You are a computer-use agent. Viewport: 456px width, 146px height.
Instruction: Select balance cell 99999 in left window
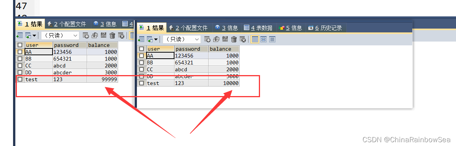[x=102, y=79]
